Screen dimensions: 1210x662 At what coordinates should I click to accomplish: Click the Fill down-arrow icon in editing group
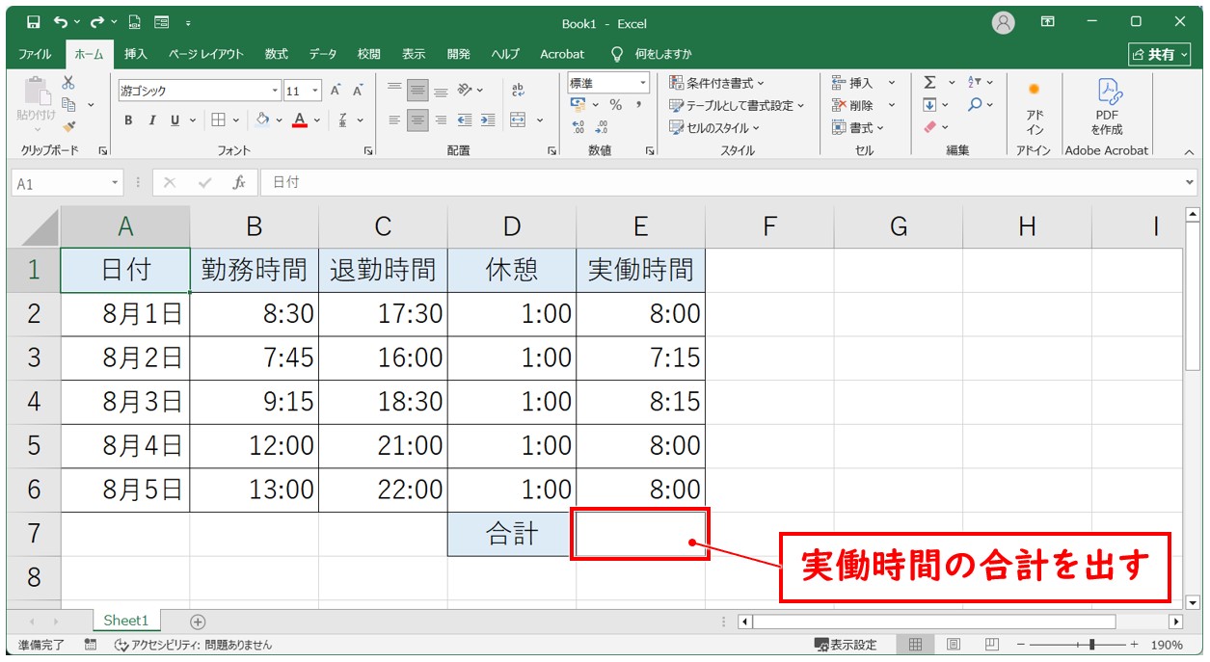(930, 105)
